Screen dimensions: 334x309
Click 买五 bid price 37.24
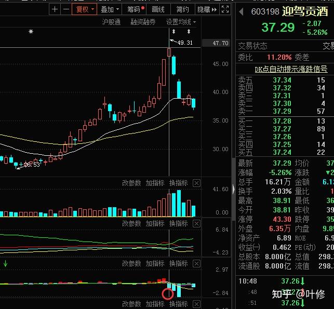click(282, 152)
